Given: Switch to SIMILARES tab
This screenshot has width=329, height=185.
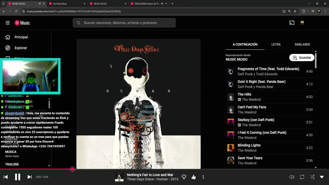Looking at the screenshot, I should (302, 44).
